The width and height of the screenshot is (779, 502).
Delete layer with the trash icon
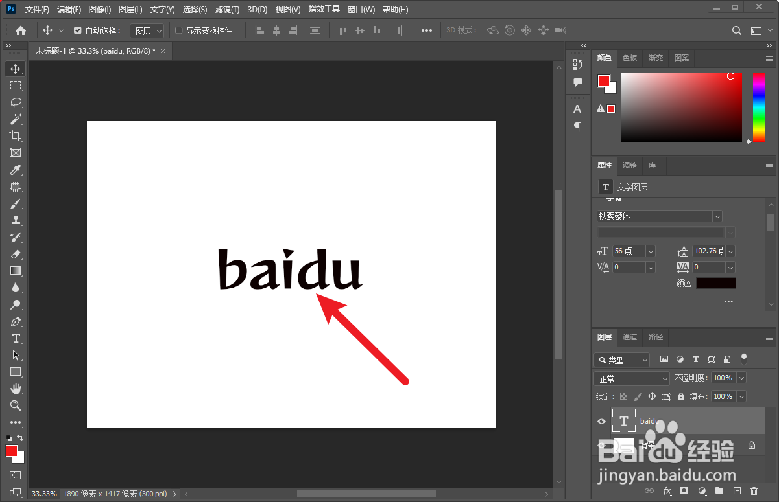pyautogui.click(x=754, y=492)
